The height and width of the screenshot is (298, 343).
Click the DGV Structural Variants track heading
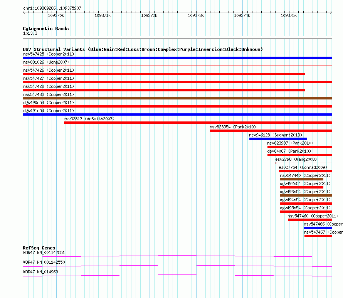pos(143,49)
